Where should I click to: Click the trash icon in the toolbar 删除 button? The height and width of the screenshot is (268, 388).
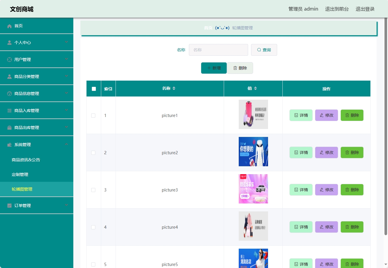coord(235,68)
